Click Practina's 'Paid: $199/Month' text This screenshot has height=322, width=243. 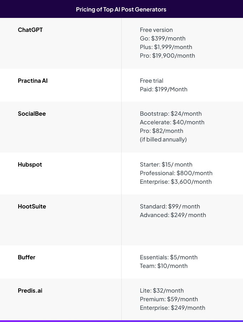[163, 90]
